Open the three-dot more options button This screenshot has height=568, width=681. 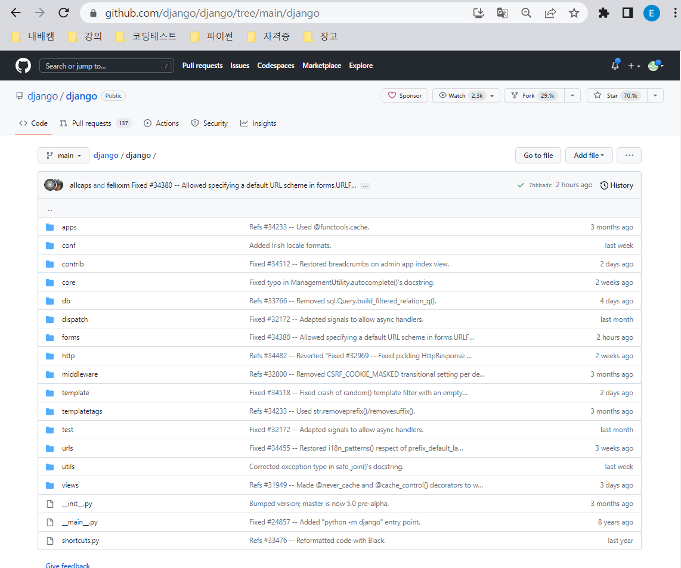(629, 156)
